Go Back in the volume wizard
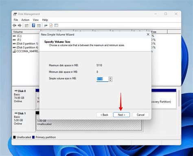This screenshot has width=193, height=156. pos(104,115)
